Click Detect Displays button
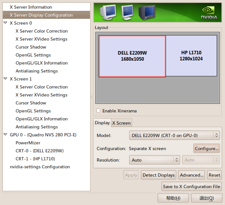The width and height of the screenshot is (225, 205). [x=159, y=175]
